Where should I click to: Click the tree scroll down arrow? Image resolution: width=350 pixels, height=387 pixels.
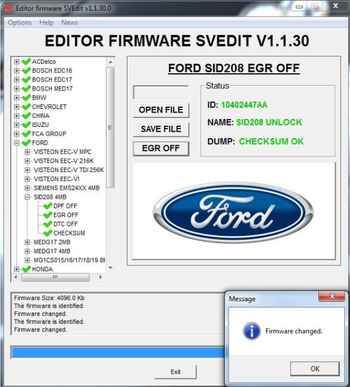coord(110,268)
